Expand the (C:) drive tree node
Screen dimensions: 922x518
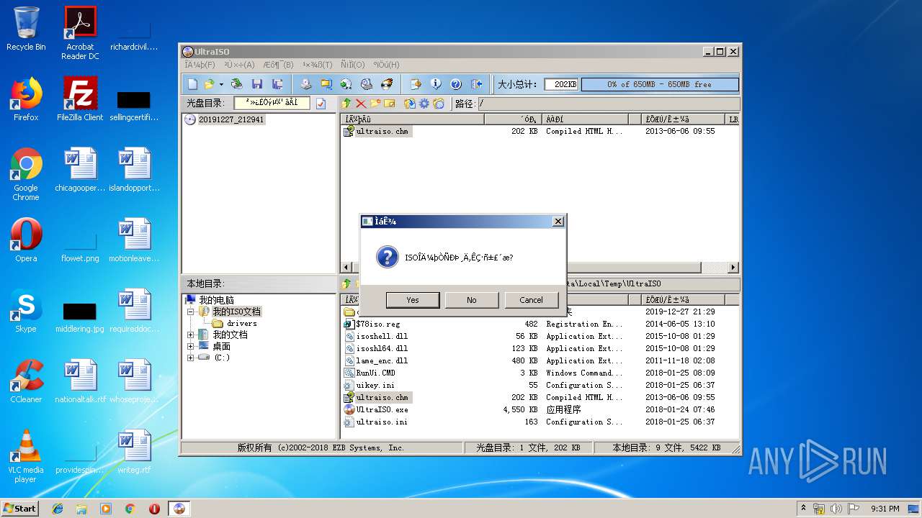click(191, 358)
